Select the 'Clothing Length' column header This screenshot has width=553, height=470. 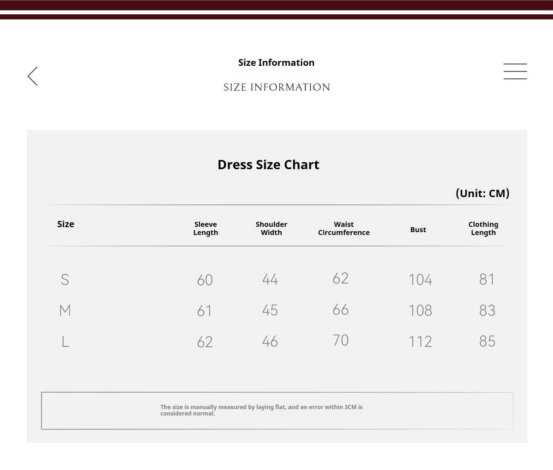[483, 229]
